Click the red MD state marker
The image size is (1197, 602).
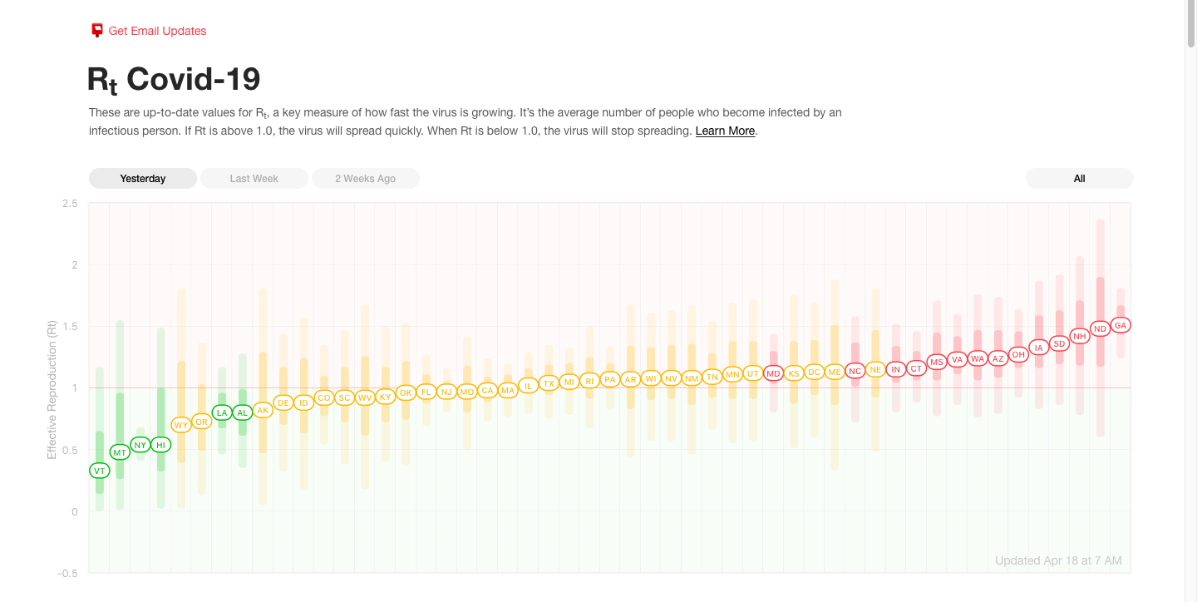coord(773,373)
